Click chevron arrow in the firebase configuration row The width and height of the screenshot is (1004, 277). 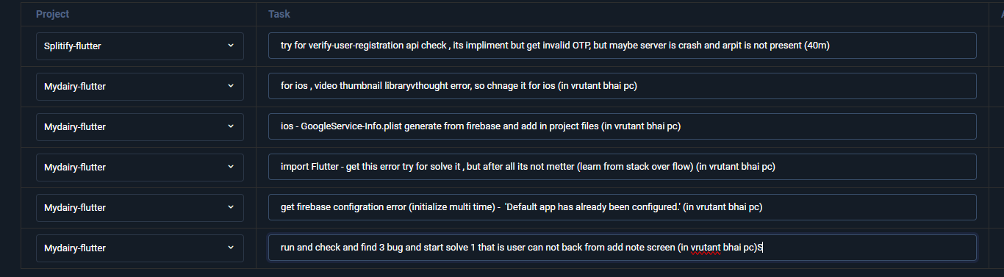[x=231, y=207]
